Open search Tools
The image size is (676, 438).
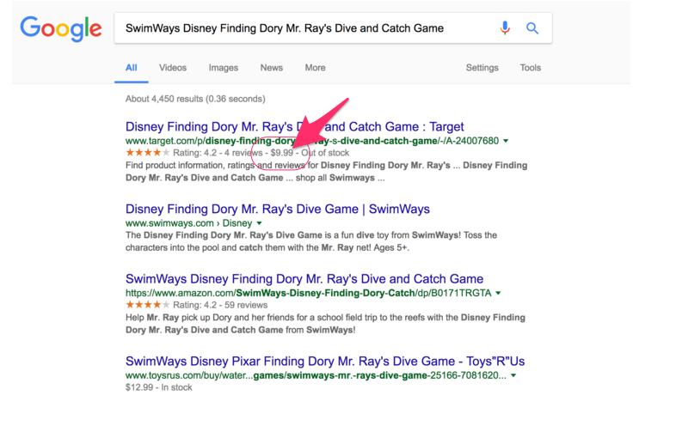pyautogui.click(x=531, y=68)
